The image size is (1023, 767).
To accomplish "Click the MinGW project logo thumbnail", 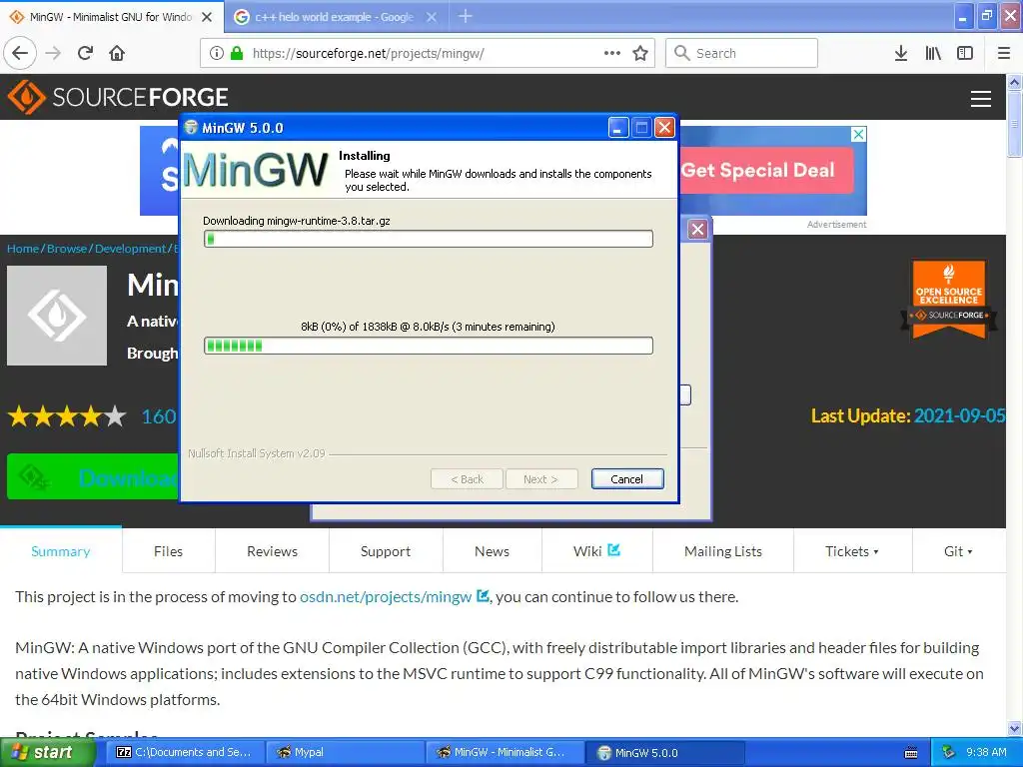I will [57, 316].
